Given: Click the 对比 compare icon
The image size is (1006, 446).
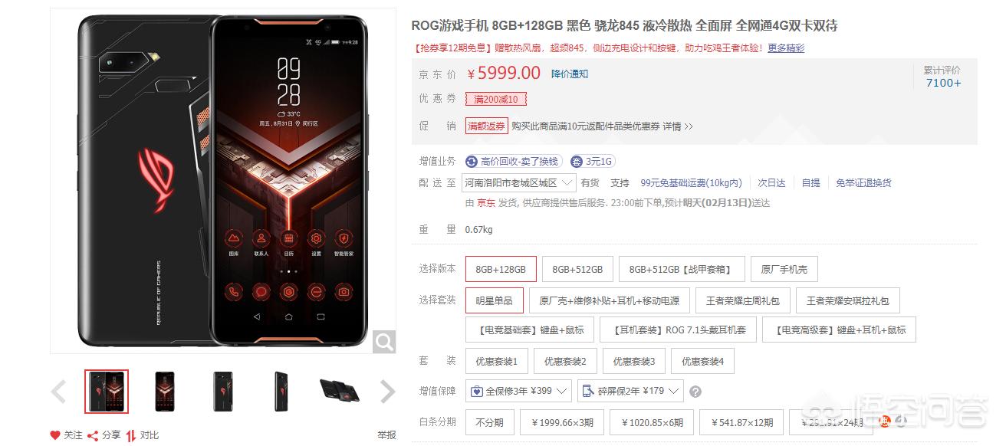Looking at the screenshot, I should 131,435.
